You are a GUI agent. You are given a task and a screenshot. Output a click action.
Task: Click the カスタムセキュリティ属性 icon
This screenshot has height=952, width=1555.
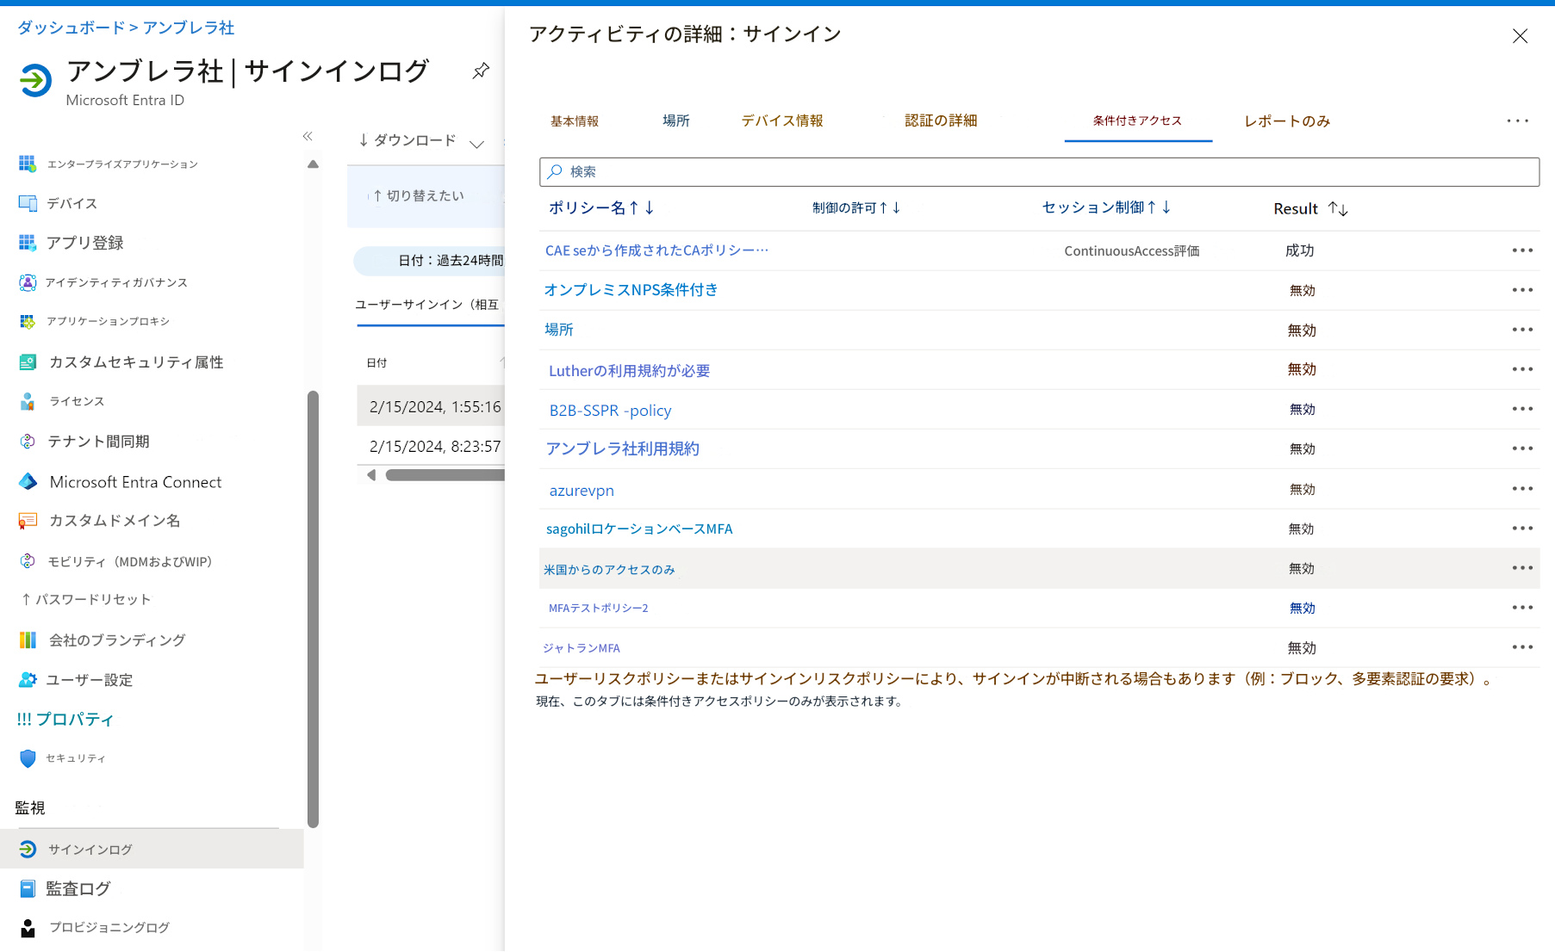point(28,362)
